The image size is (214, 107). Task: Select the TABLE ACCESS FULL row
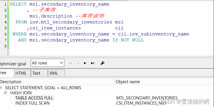pos(34,98)
